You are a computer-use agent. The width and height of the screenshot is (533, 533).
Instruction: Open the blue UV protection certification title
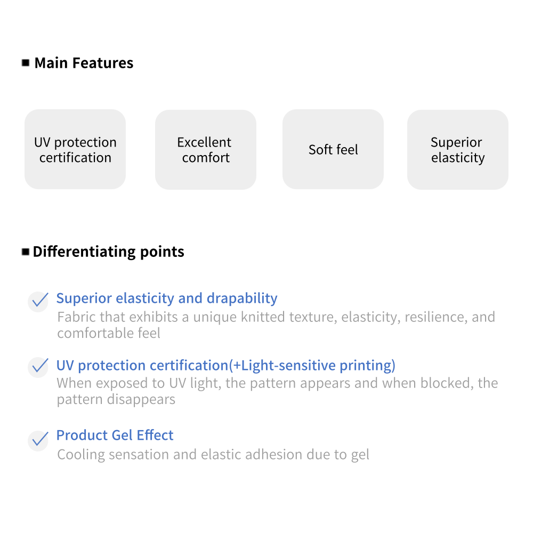(x=142, y=366)
